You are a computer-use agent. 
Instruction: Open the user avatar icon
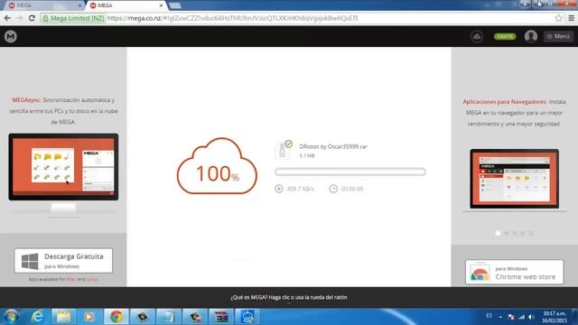[x=531, y=36]
